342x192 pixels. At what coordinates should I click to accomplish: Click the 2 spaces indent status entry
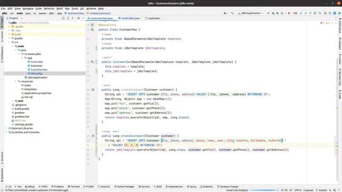click(308, 190)
